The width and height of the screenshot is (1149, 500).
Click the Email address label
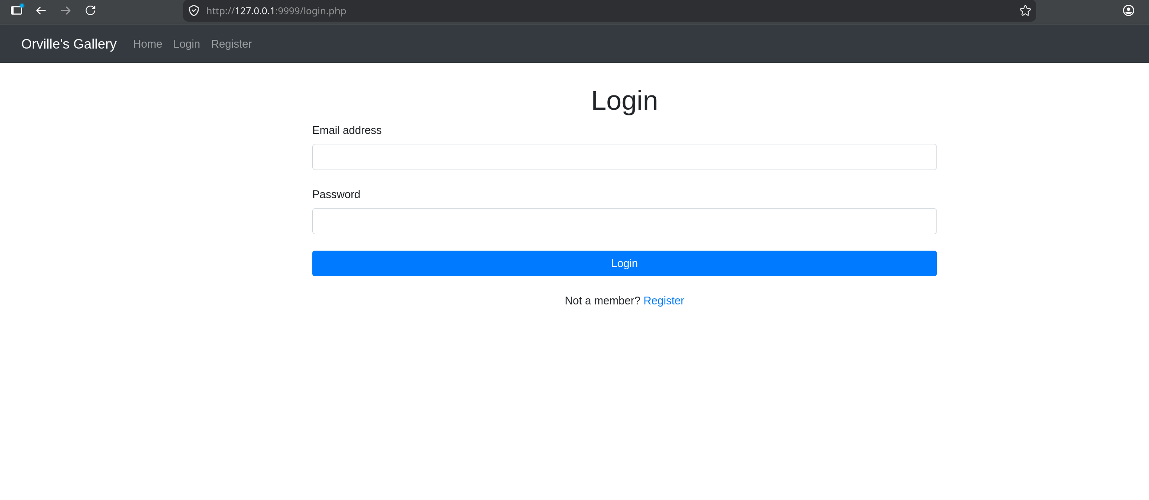click(347, 130)
